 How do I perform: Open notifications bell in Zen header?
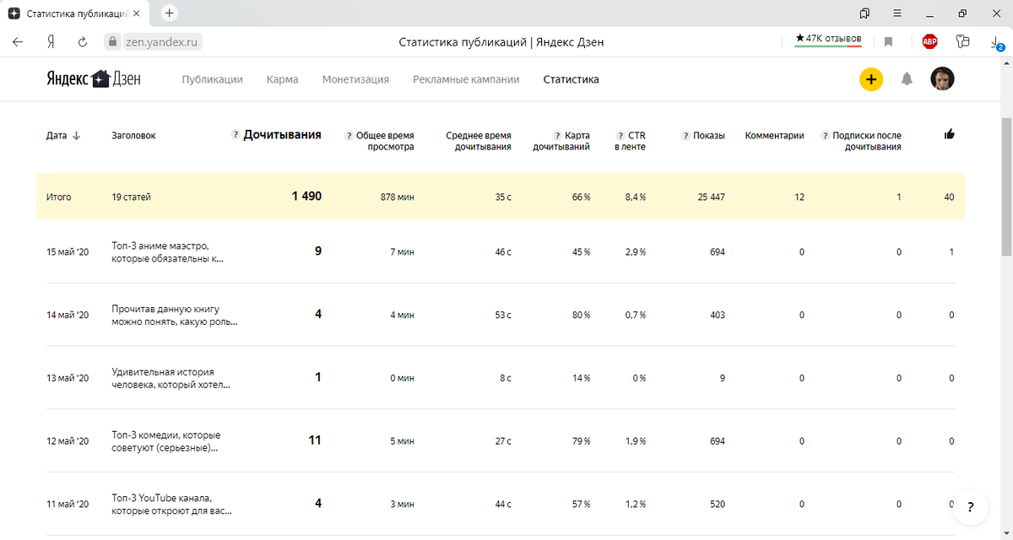(907, 79)
